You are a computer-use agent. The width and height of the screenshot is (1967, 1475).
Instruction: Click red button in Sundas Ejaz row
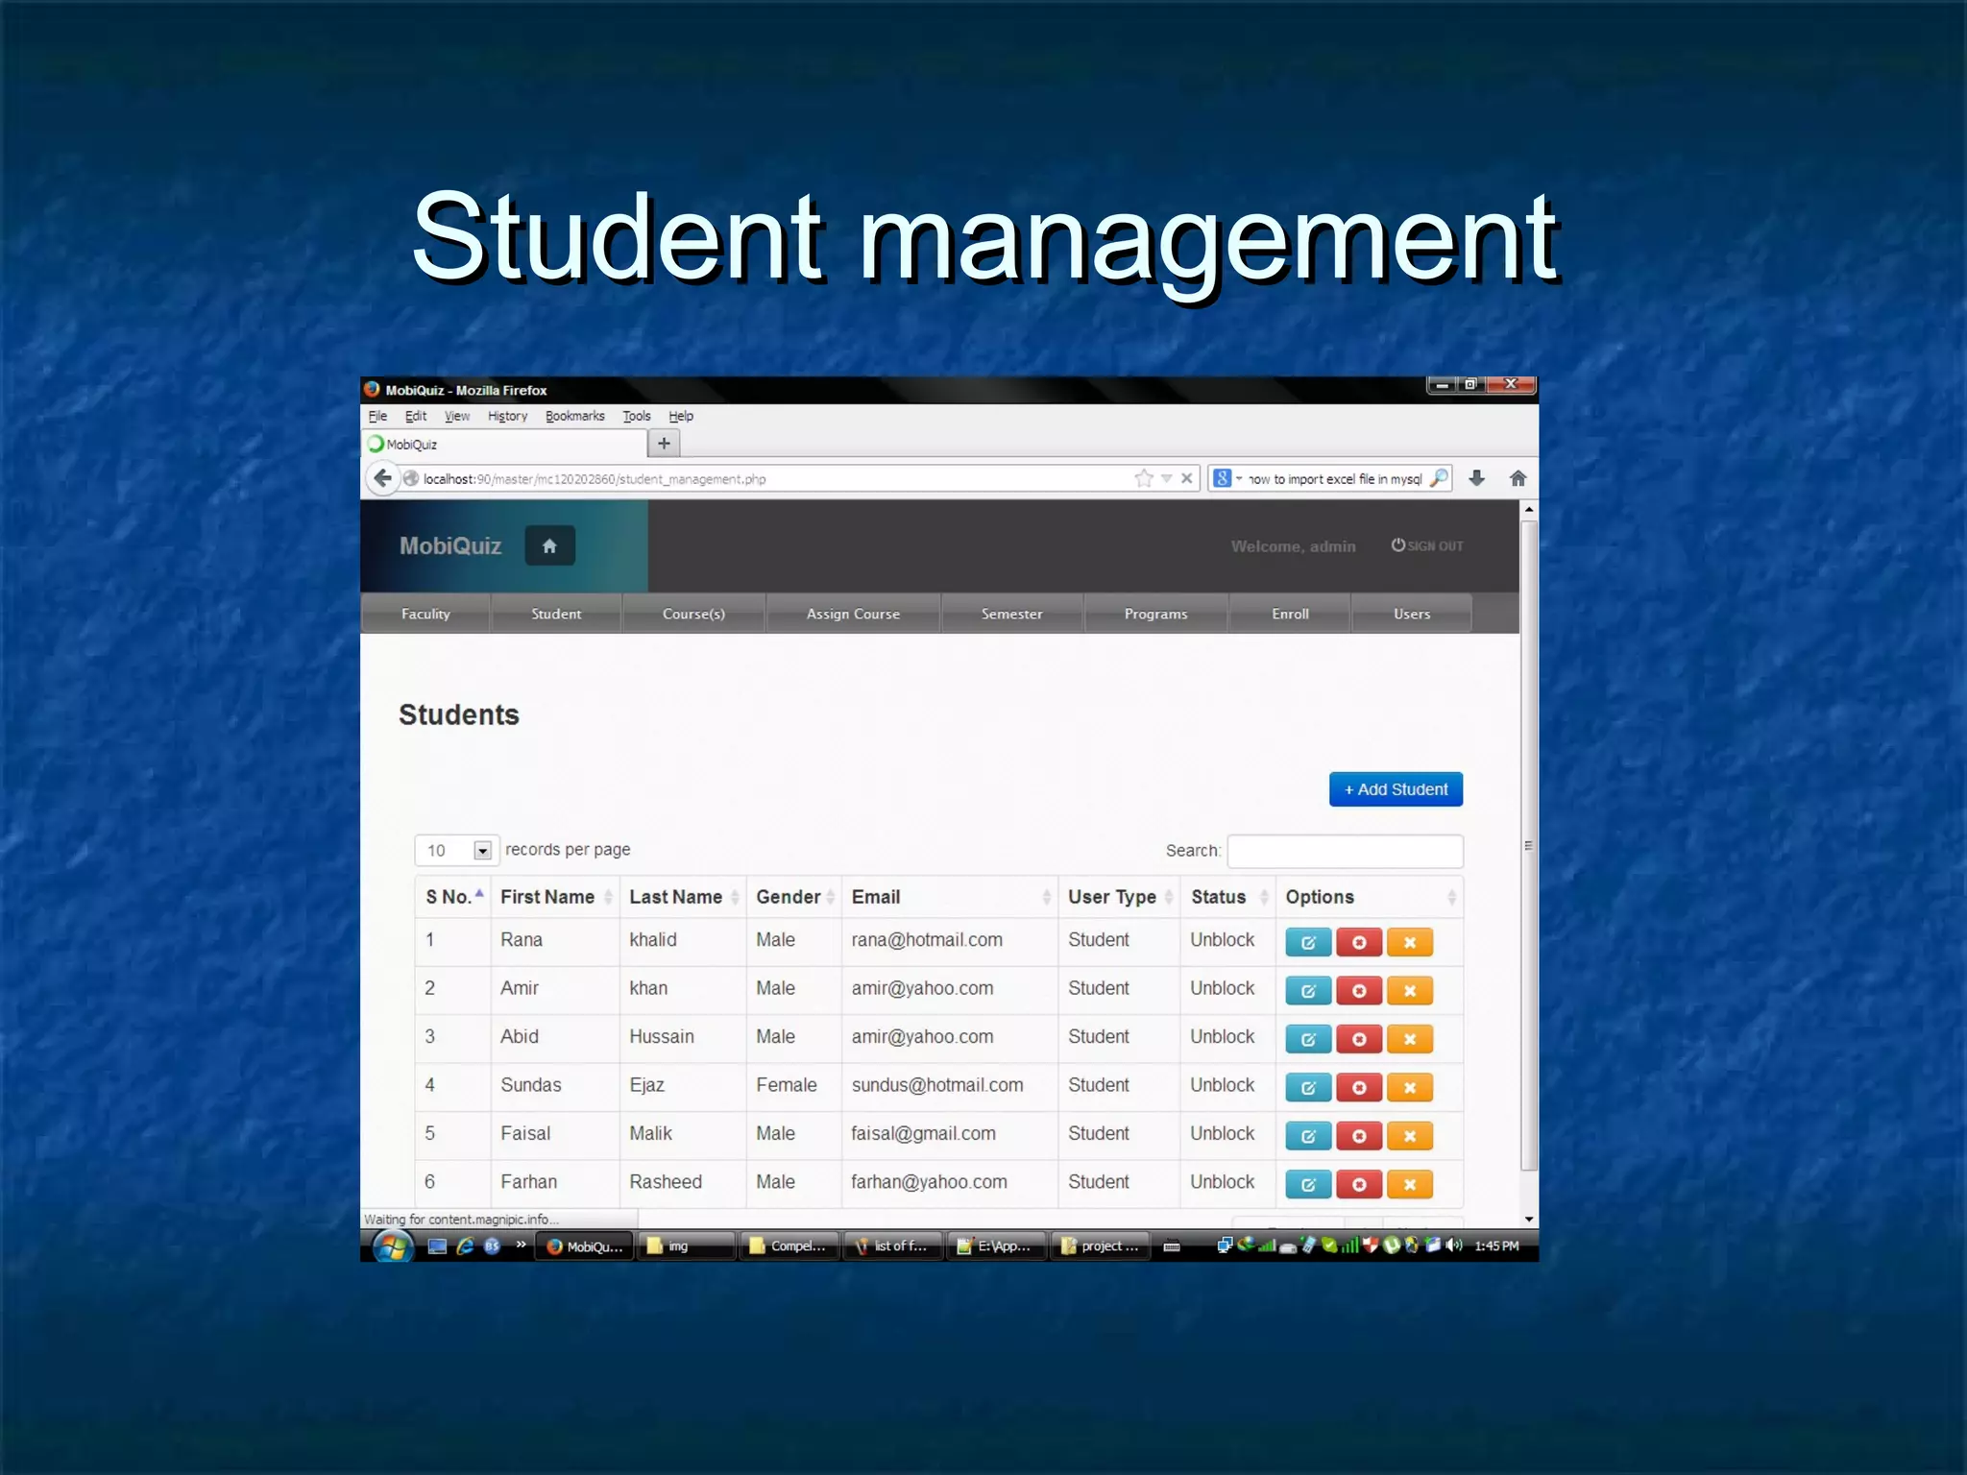coord(1359,1087)
